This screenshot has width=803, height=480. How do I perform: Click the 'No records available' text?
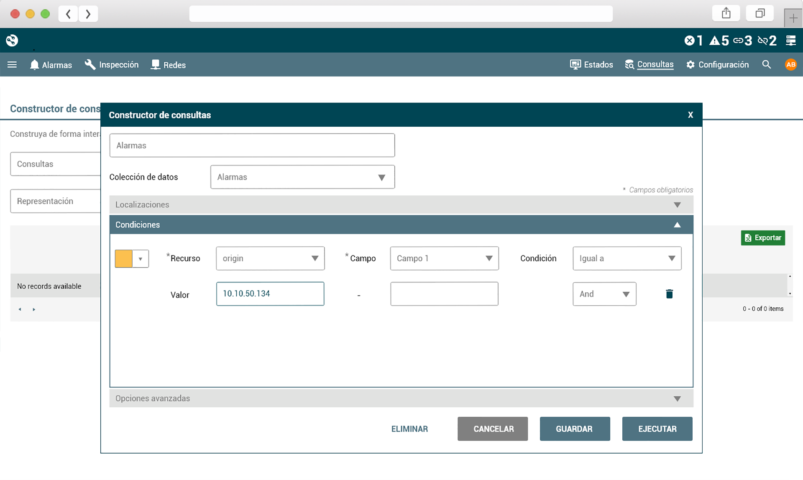click(49, 286)
